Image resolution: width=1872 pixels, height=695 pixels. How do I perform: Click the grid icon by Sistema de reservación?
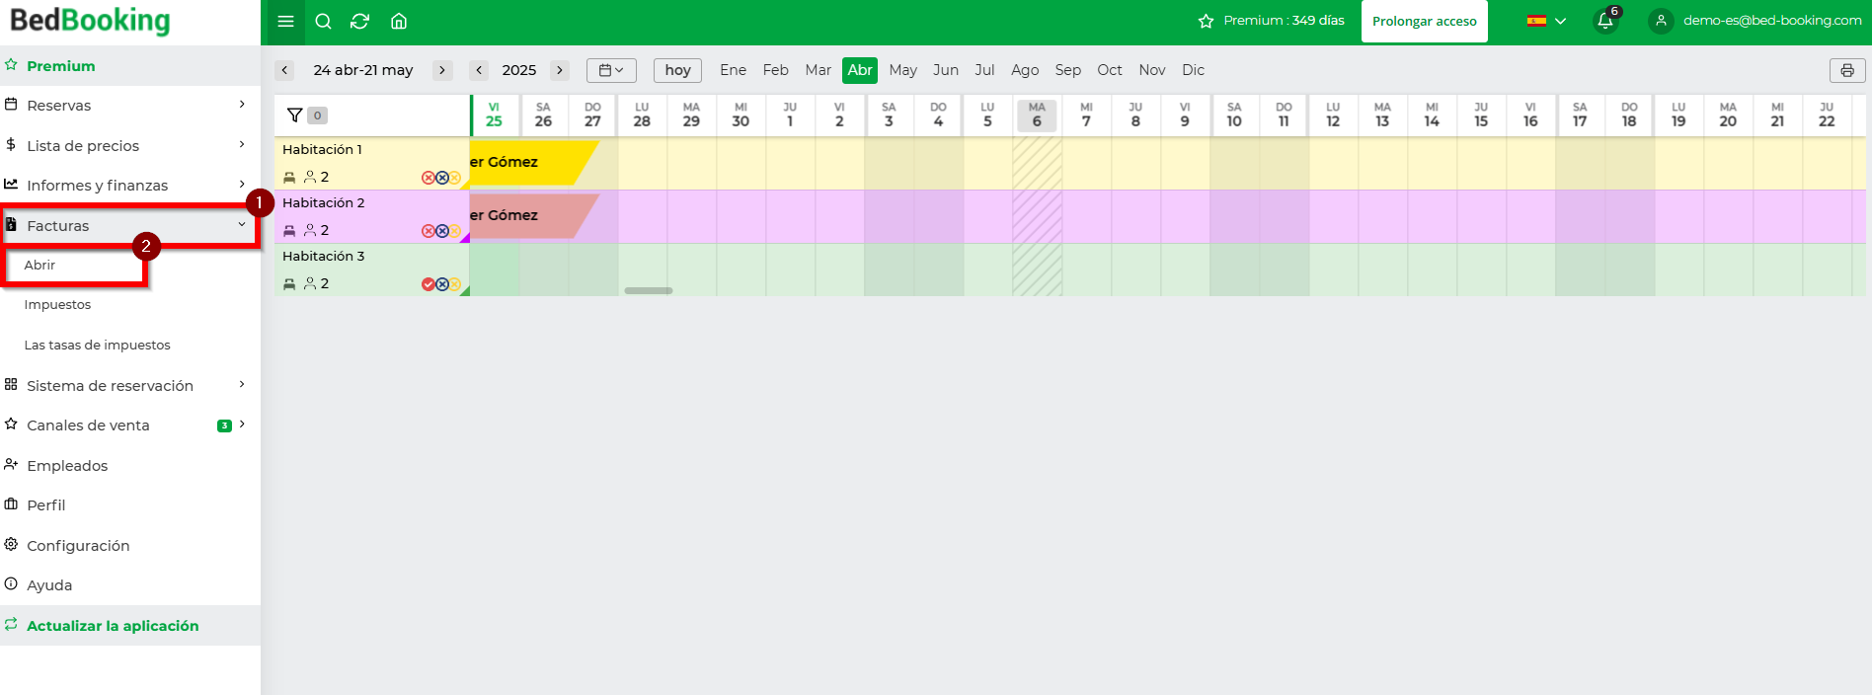pos(11,385)
